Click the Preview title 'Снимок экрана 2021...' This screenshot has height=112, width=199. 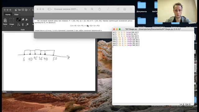[x=66, y=9]
